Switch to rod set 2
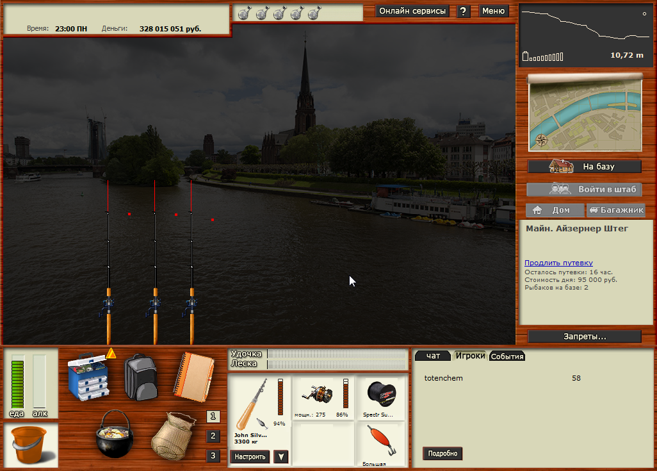 pos(213,436)
